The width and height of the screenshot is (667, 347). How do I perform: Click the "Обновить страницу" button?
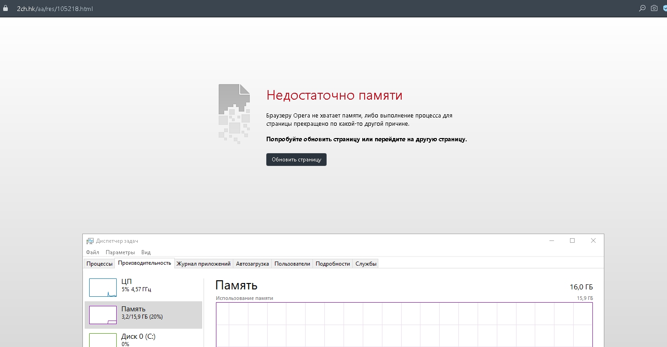pyautogui.click(x=296, y=160)
